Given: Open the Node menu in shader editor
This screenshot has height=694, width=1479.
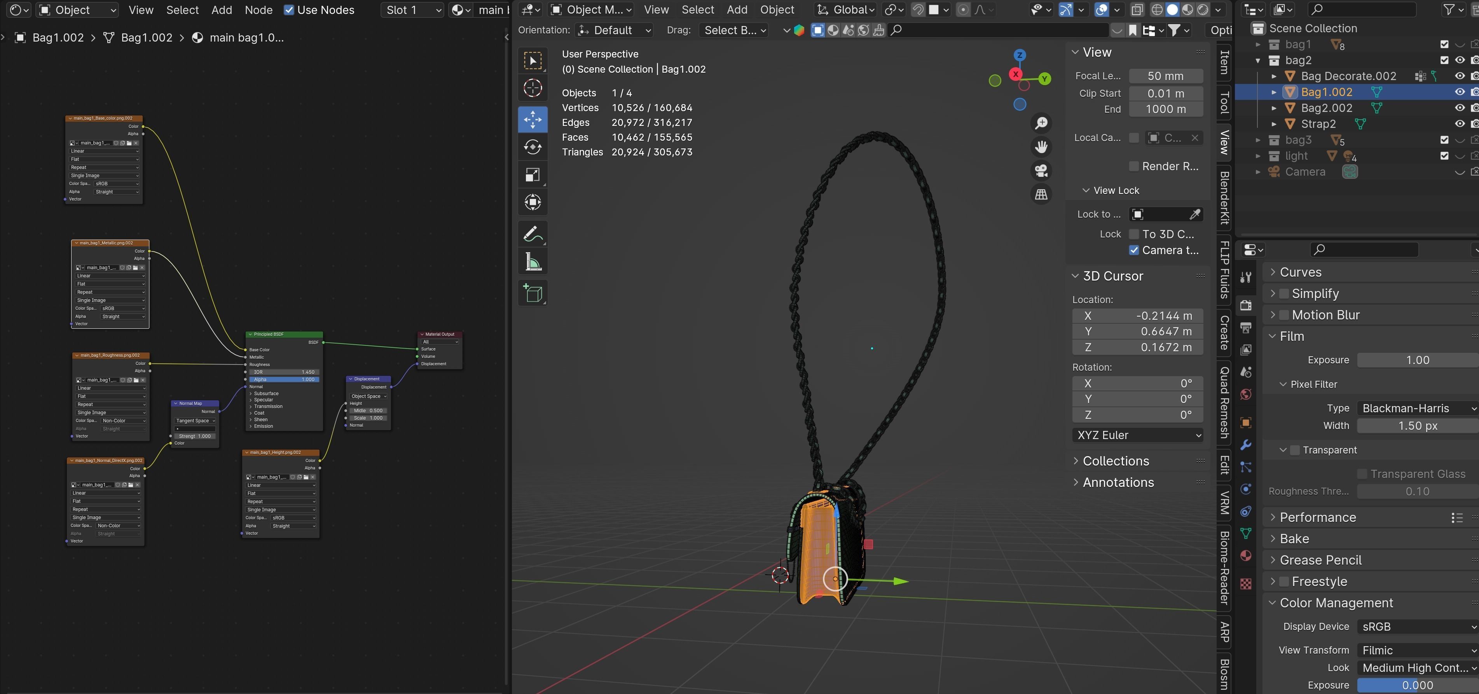Looking at the screenshot, I should [x=258, y=10].
